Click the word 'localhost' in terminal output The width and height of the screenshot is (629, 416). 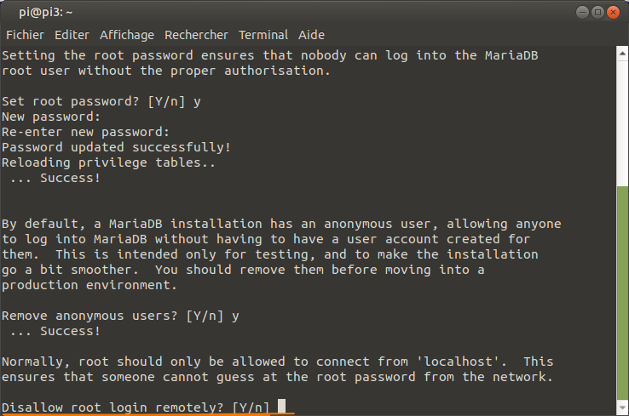pos(458,362)
